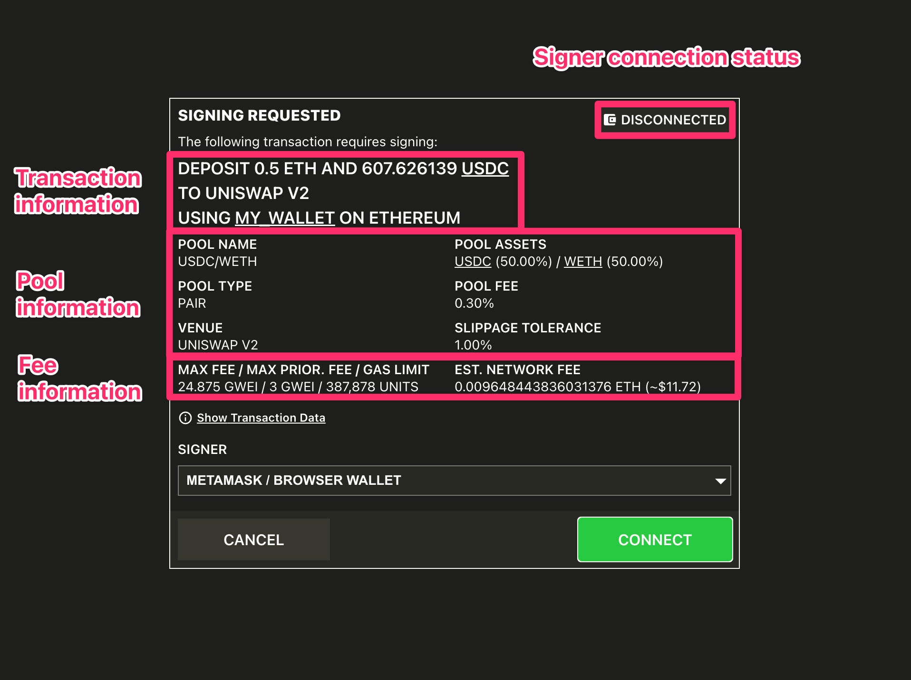Click the EST. NETWORK FEE label
The image size is (911, 680).
tap(517, 370)
